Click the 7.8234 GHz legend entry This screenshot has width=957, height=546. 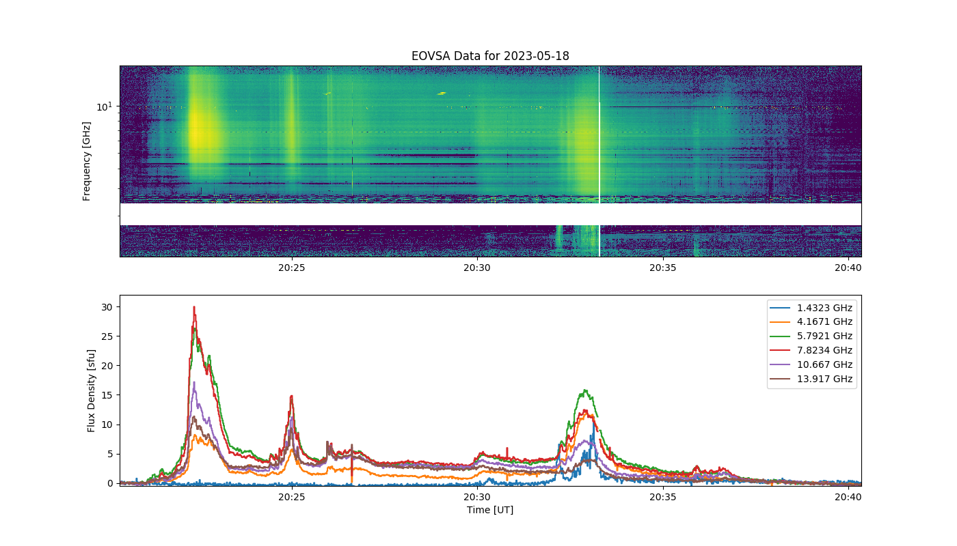[x=812, y=350]
